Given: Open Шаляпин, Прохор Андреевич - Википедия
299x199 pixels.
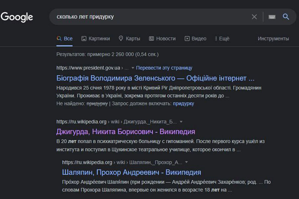Looking at the screenshot, I should click(x=132, y=172).
